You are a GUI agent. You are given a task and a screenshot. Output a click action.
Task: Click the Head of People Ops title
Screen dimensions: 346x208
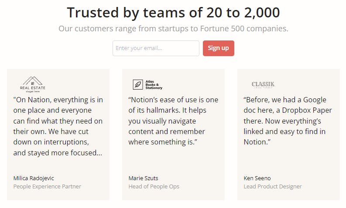154,186
